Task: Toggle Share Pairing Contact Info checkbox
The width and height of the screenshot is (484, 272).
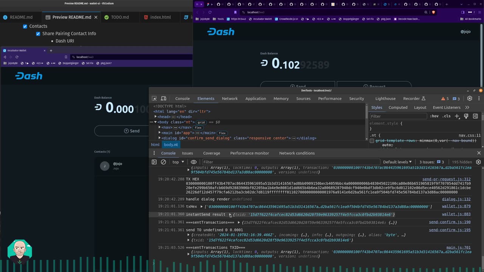Action: click(x=38, y=34)
